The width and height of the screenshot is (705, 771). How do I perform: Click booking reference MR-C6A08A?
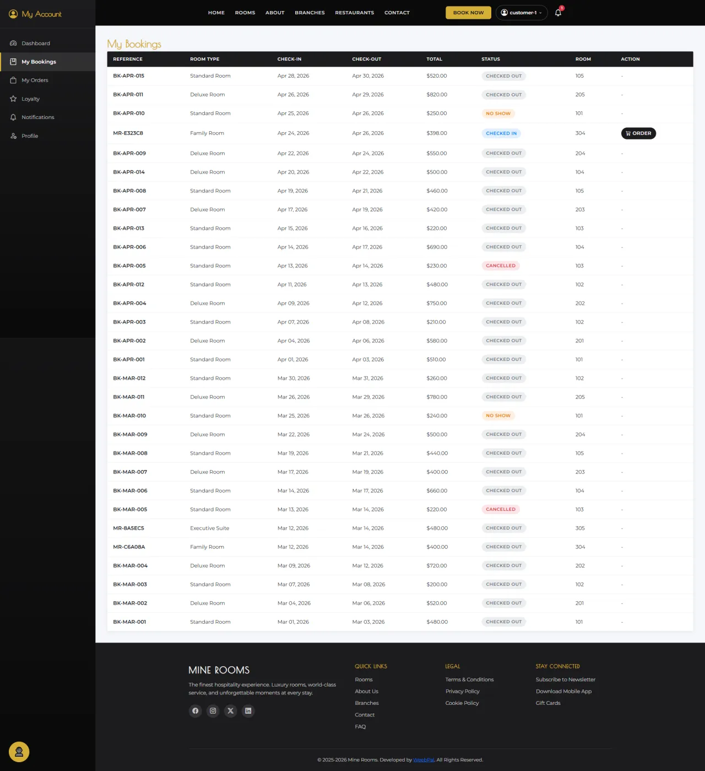point(129,547)
